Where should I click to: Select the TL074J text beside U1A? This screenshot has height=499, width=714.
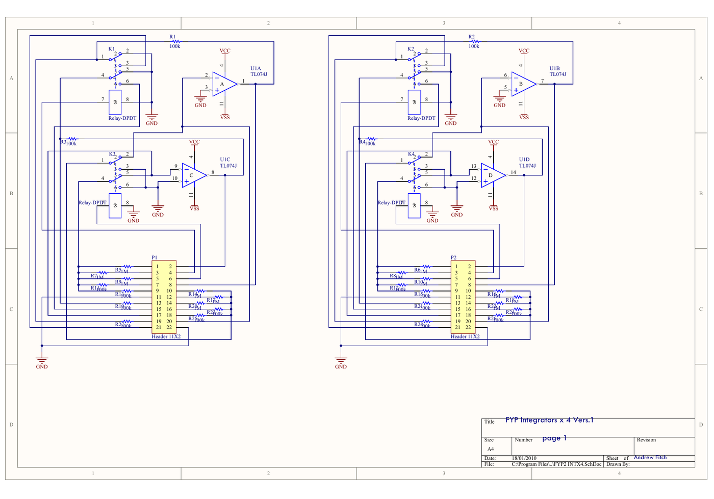click(x=259, y=74)
